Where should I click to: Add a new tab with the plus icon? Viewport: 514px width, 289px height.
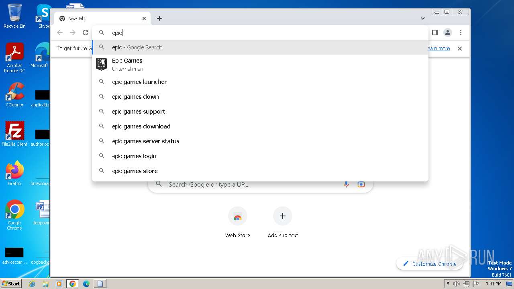coord(159,18)
